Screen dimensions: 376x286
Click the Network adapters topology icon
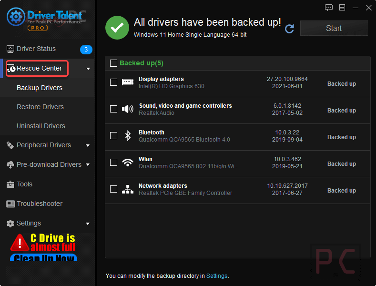(128, 189)
